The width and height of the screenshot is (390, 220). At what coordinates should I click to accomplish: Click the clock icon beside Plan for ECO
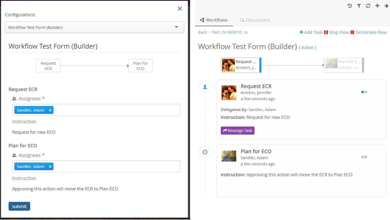point(205,152)
